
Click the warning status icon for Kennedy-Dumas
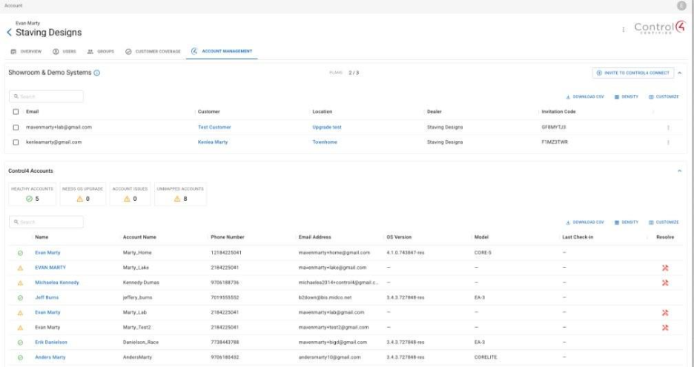pos(20,283)
